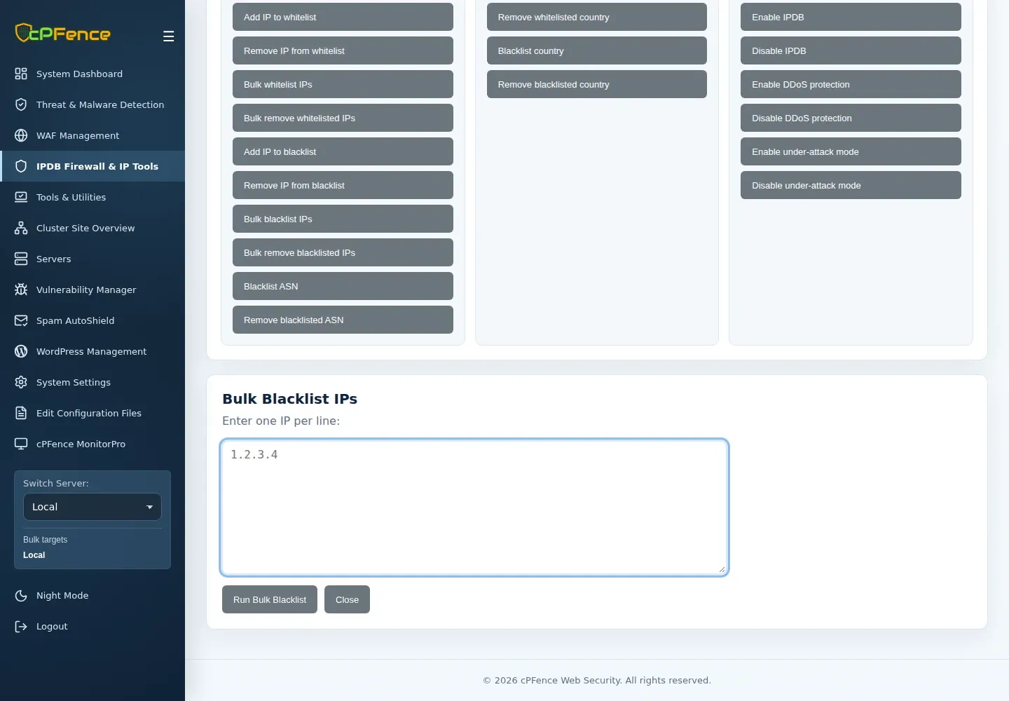Image resolution: width=1009 pixels, height=701 pixels.
Task: Click the Edit Configuration Files document icon
Action: 21,413
